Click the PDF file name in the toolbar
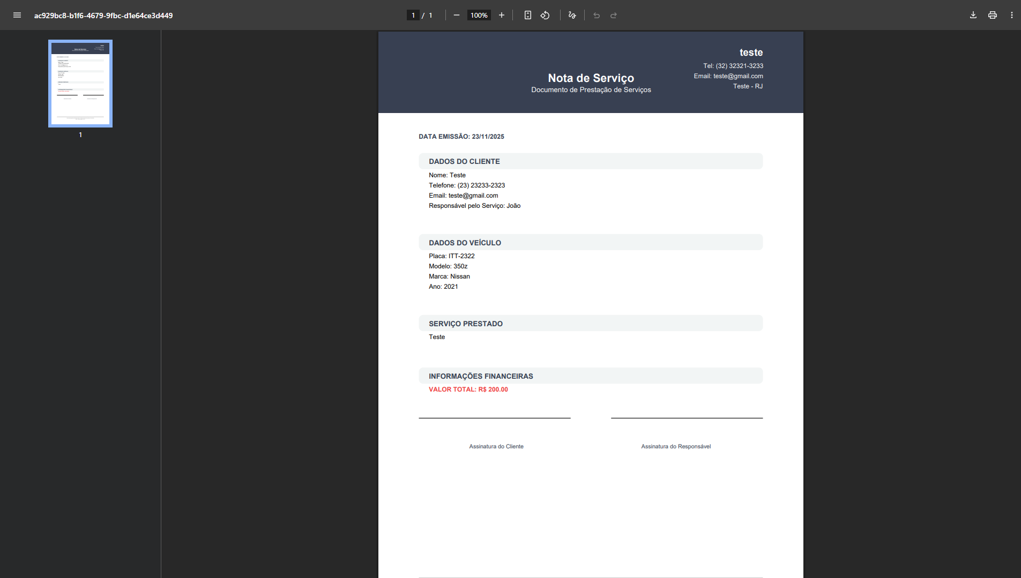This screenshot has height=578, width=1021. tap(103, 16)
